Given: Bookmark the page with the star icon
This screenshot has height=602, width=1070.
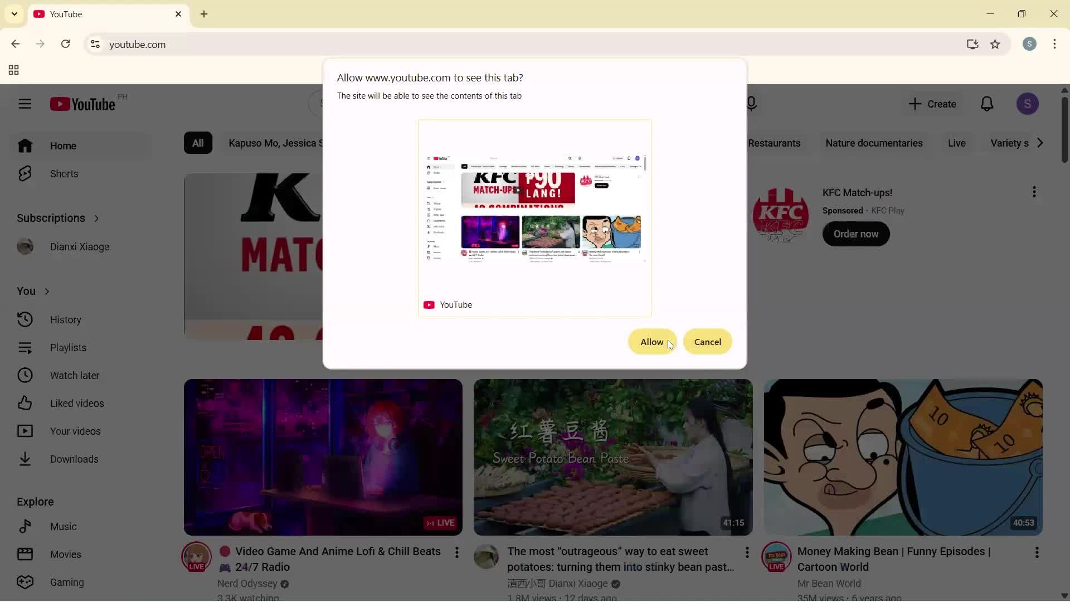Looking at the screenshot, I should click(996, 45).
